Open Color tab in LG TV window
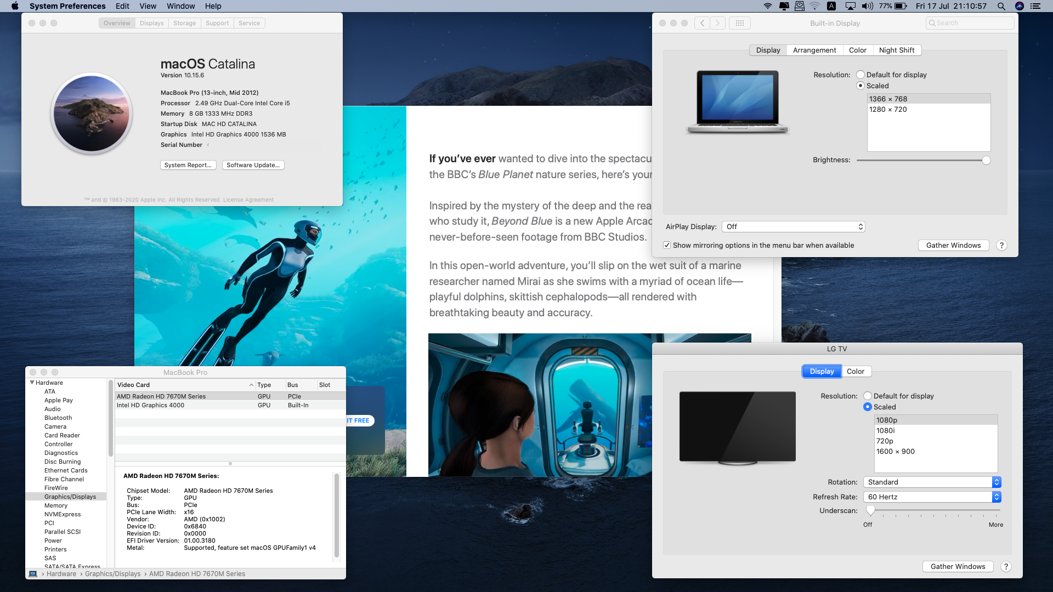Image resolution: width=1053 pixels, height=592 pixels. coord(856,371)
